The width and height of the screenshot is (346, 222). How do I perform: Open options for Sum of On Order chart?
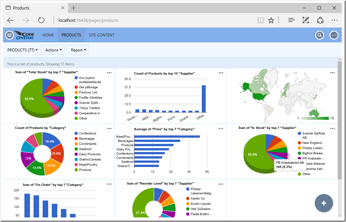109,184
